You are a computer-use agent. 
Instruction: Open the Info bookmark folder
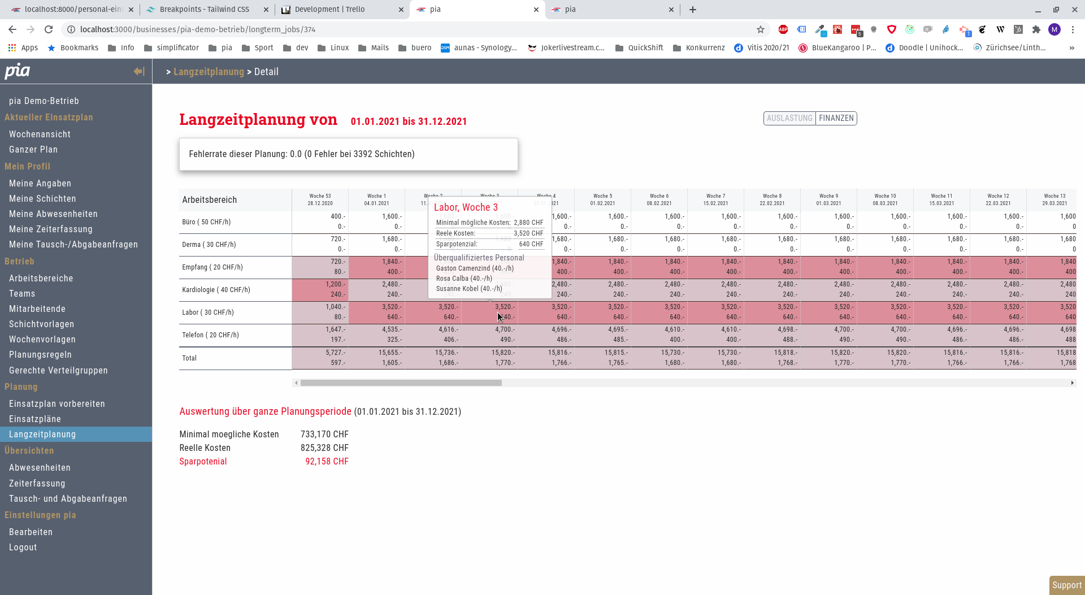pyautogui.click(x=121, y=47)
